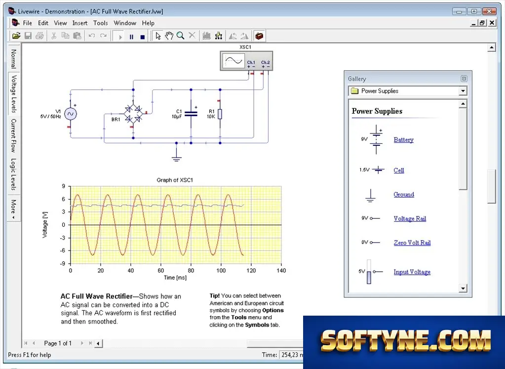The height and width of the screenshot is (369, 505).
Task: Click the XSC1 oscilloscope component
Action: coord(246,61)
